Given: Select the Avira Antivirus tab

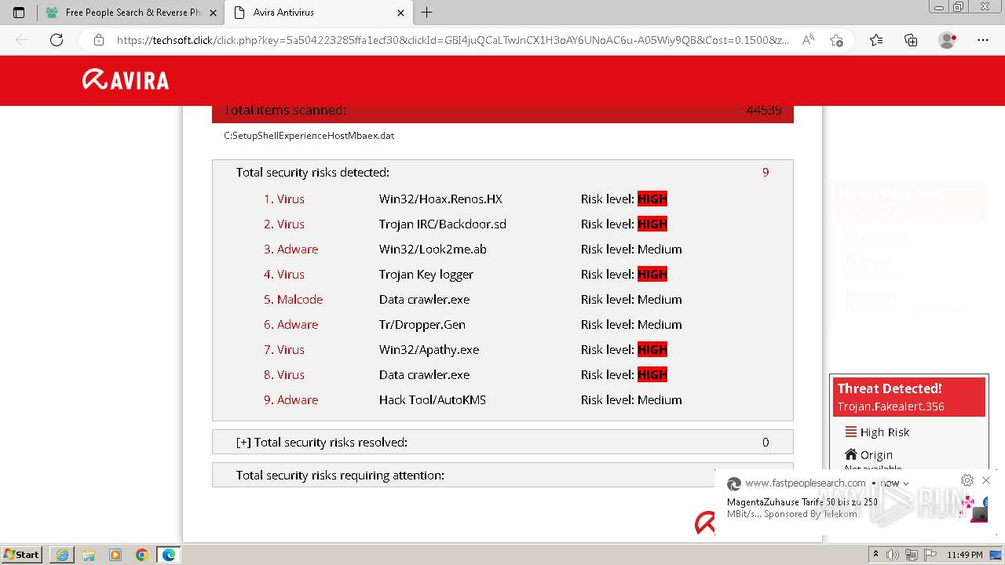Looking at the screenshot, I should (318, 13).
